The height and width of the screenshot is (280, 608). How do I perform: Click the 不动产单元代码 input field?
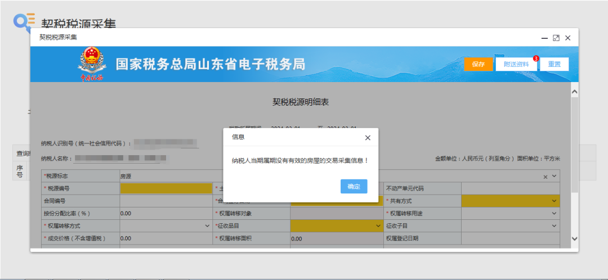[510, 188]
